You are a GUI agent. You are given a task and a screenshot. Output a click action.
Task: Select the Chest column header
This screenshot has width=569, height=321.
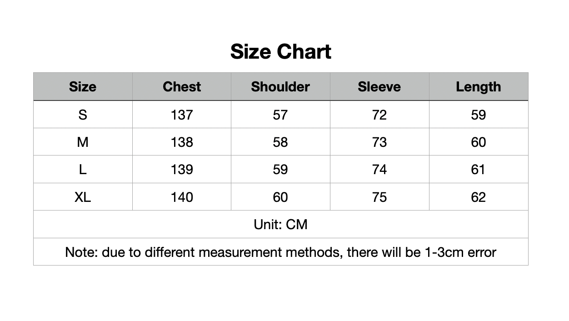(182, 87)
